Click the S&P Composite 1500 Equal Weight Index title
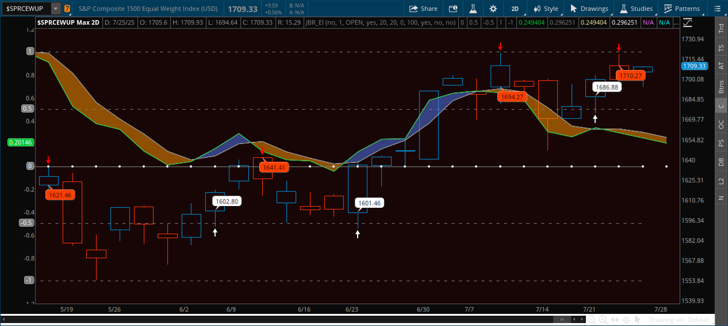The height and width of the screenshot is (326, 728). tap(149, 8)
